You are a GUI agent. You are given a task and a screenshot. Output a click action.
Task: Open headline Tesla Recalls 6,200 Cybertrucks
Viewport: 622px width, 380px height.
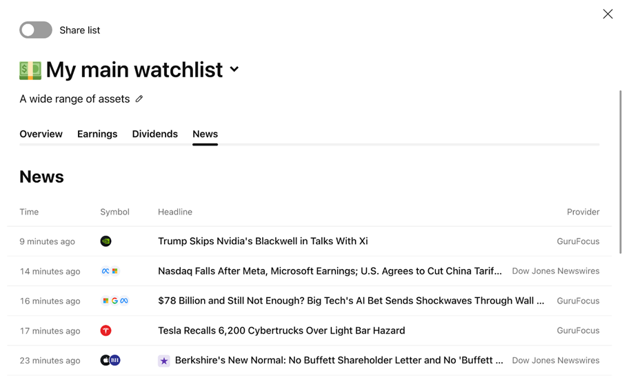281,330
